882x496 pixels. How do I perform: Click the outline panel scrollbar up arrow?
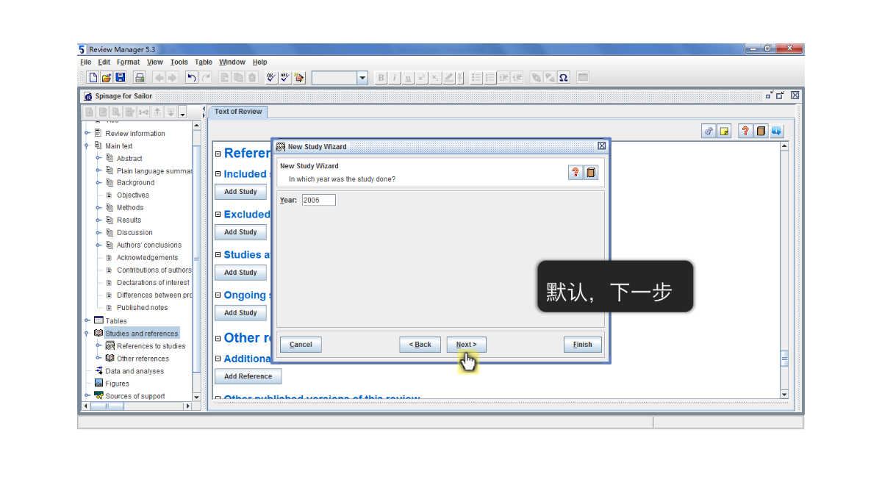pyautogui.click(x=196, y=126)
